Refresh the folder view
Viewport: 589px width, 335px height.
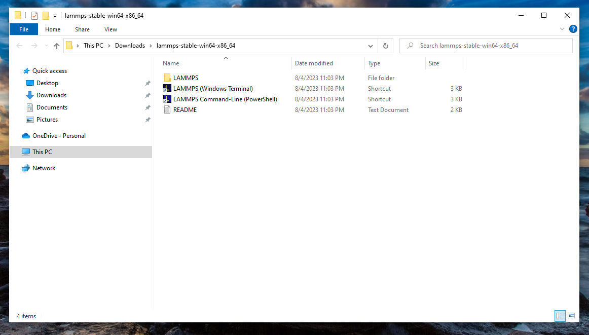pyautogui.click(x=385, y=46)
